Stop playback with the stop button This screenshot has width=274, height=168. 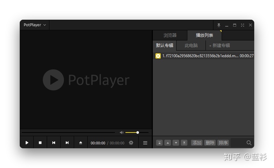click(x=40, y=143)
